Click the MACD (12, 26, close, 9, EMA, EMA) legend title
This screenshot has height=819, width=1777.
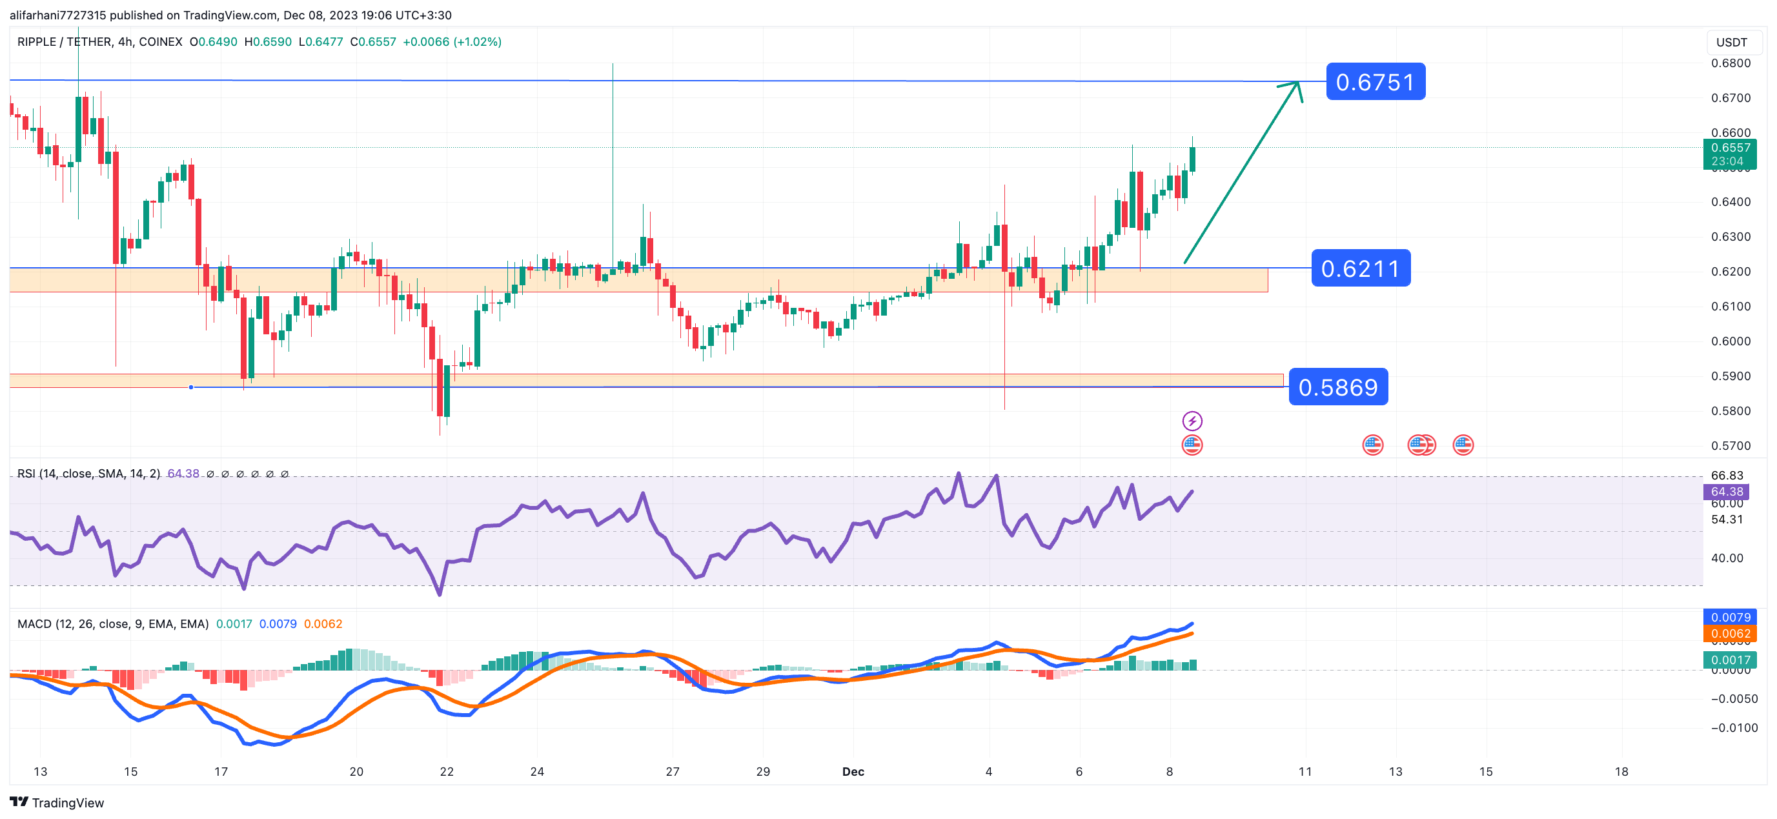(x=112, y=623)
